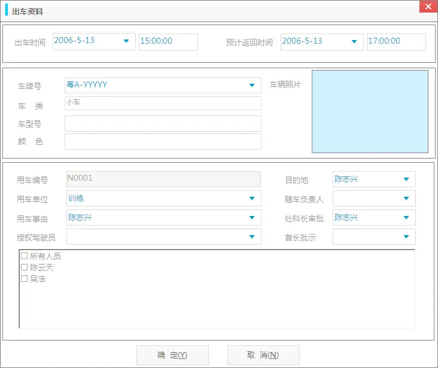
Task: Expand the 授权驾驶员 dropdown
Action: 251,237
